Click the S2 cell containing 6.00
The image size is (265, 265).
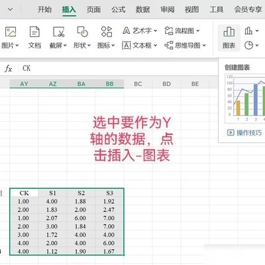[x=81, y=218]
